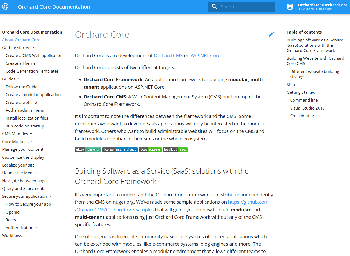Open Navigate between pages section
This screenshot has height=256, width=350.
pos(25,181)
